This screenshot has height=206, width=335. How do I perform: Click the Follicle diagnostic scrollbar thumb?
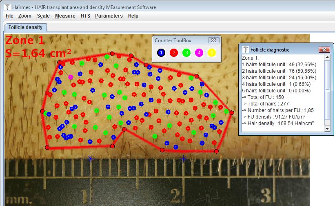(327, 90)
